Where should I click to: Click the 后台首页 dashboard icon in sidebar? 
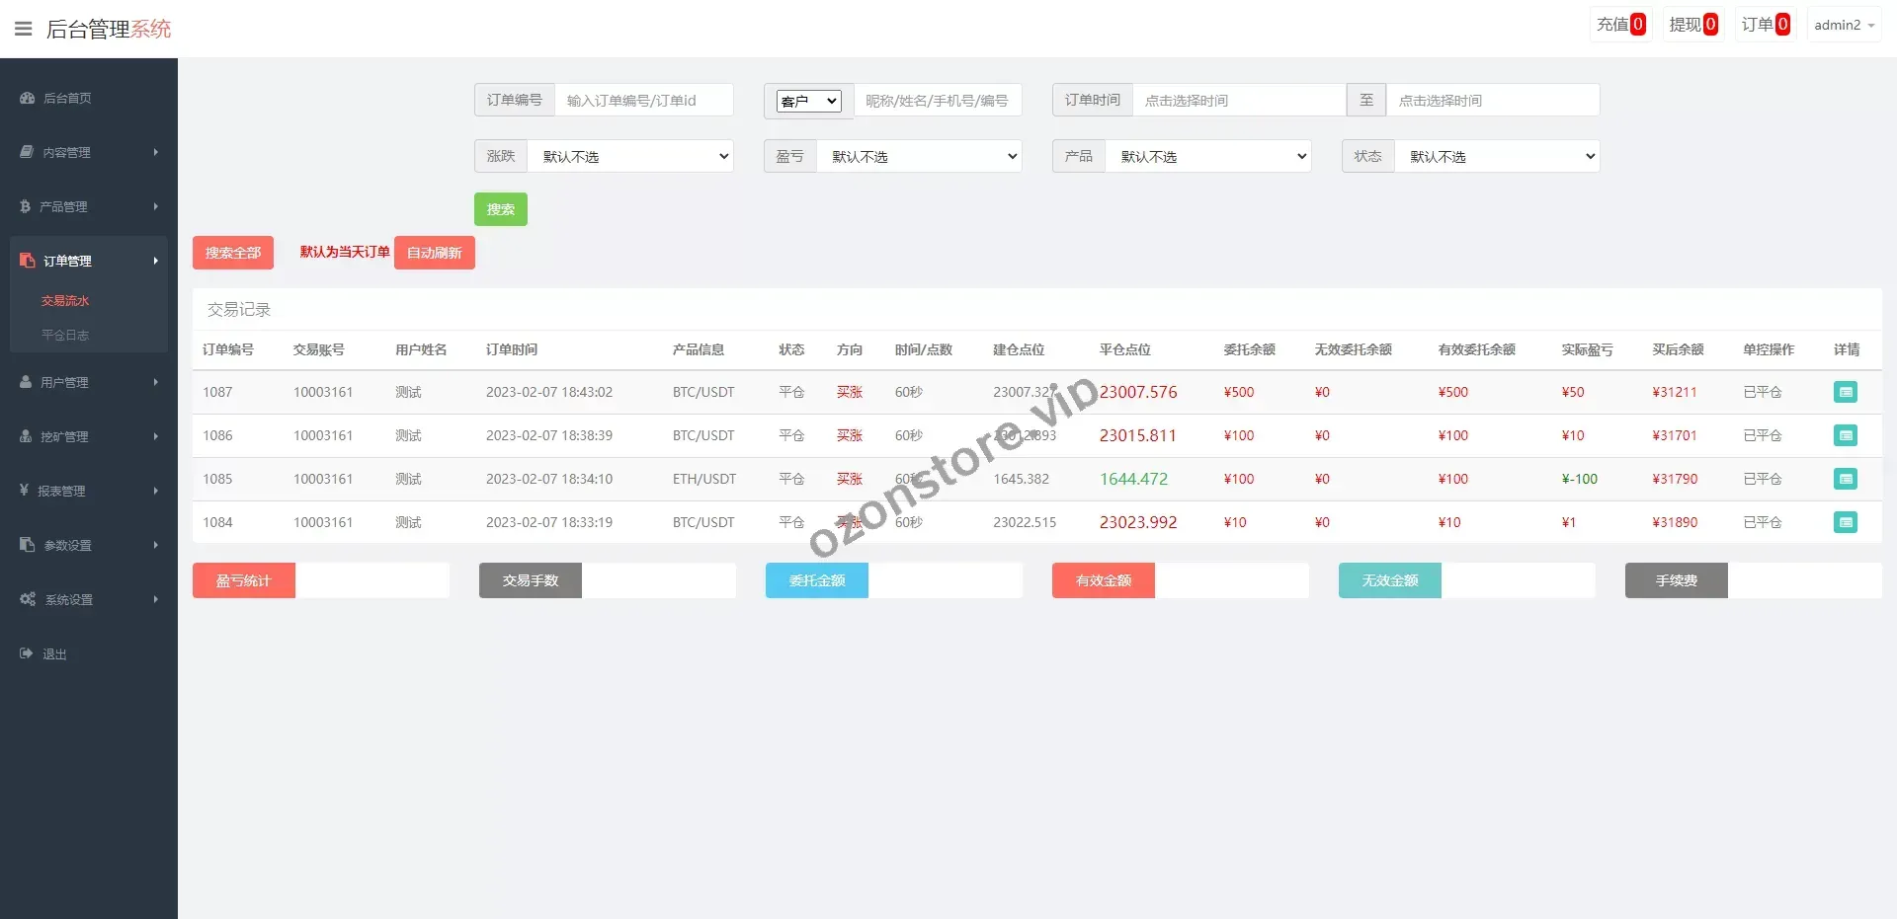click(x=27, y=98)
